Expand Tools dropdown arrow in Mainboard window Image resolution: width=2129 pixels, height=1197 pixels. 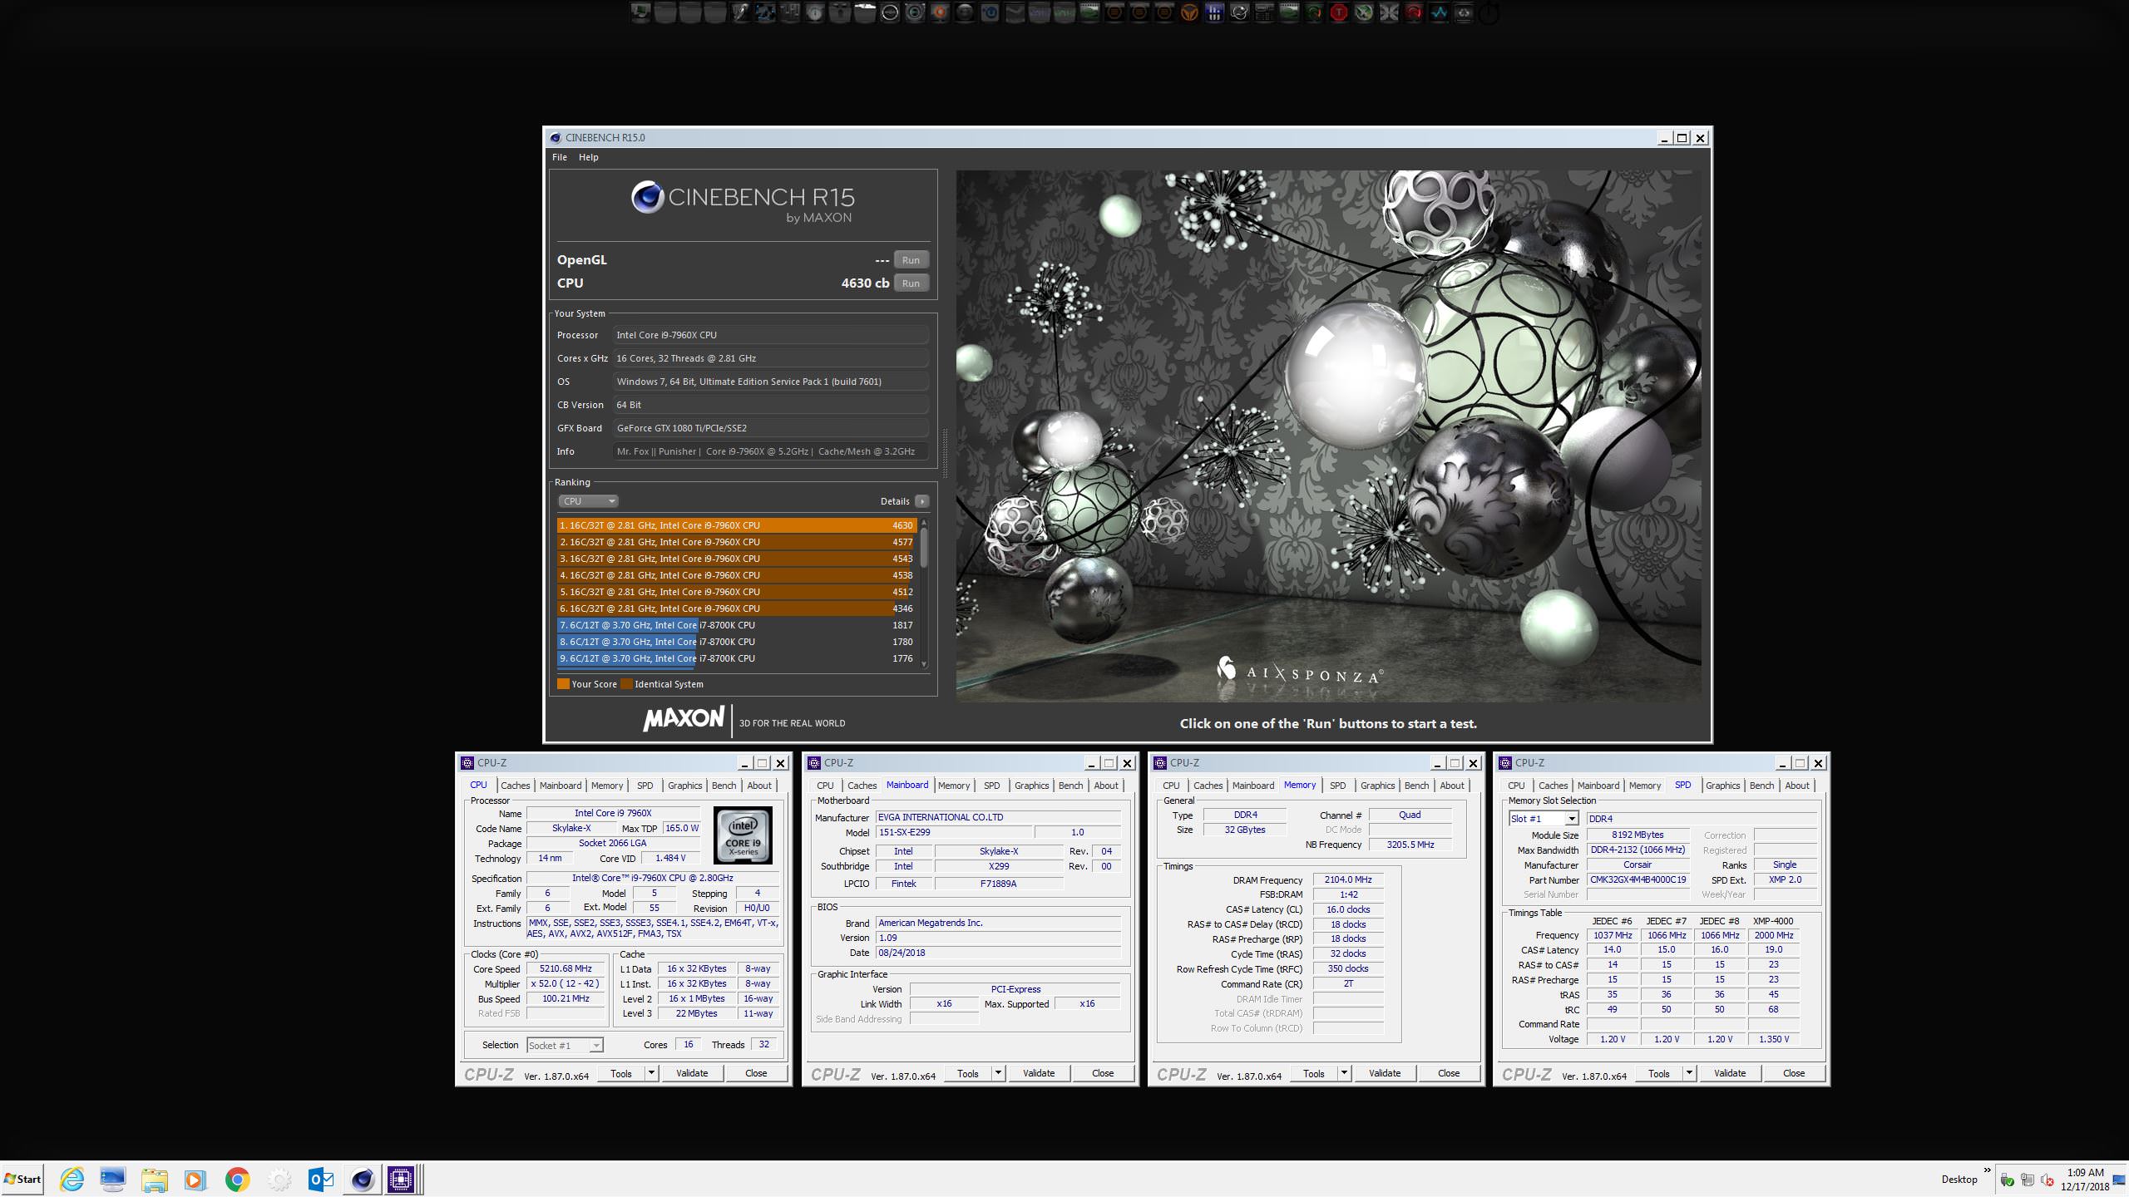pos(998,1073)
